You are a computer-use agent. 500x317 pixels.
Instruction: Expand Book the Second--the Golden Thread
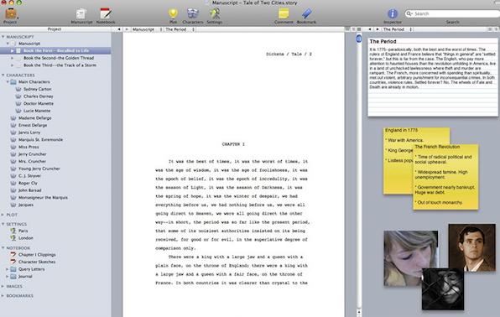click(x=13, y=58)
